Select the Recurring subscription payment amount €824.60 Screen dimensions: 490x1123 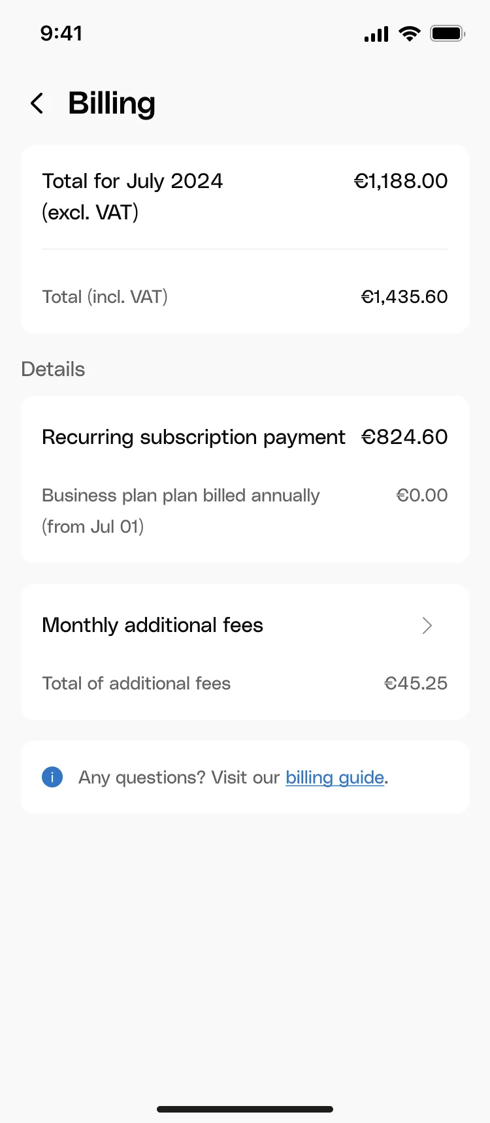click(404, 437)
